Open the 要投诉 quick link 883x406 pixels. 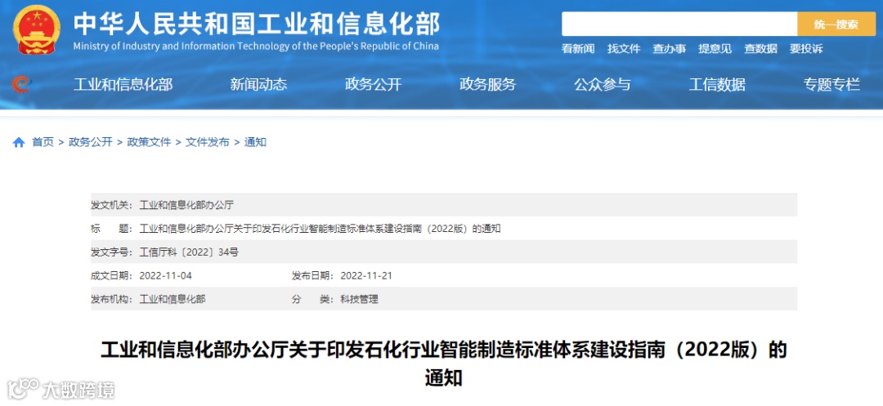coord(806,49)
